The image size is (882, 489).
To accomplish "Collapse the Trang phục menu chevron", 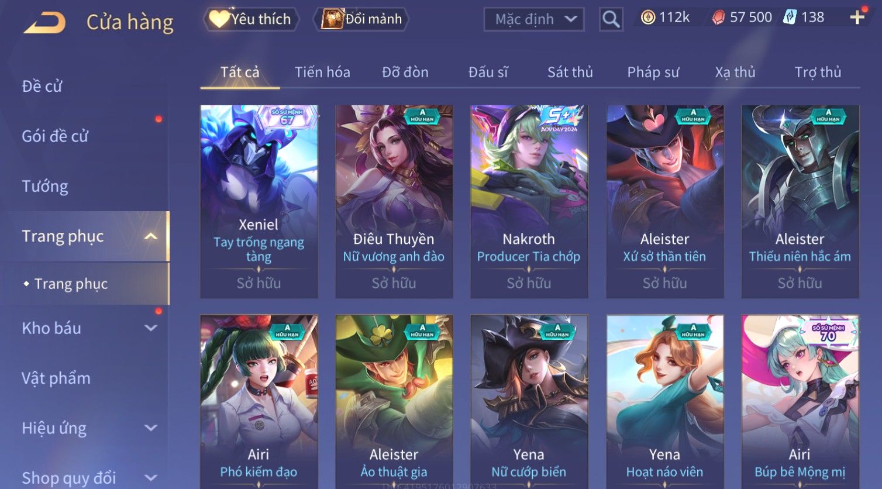I will tap(151, 236).
